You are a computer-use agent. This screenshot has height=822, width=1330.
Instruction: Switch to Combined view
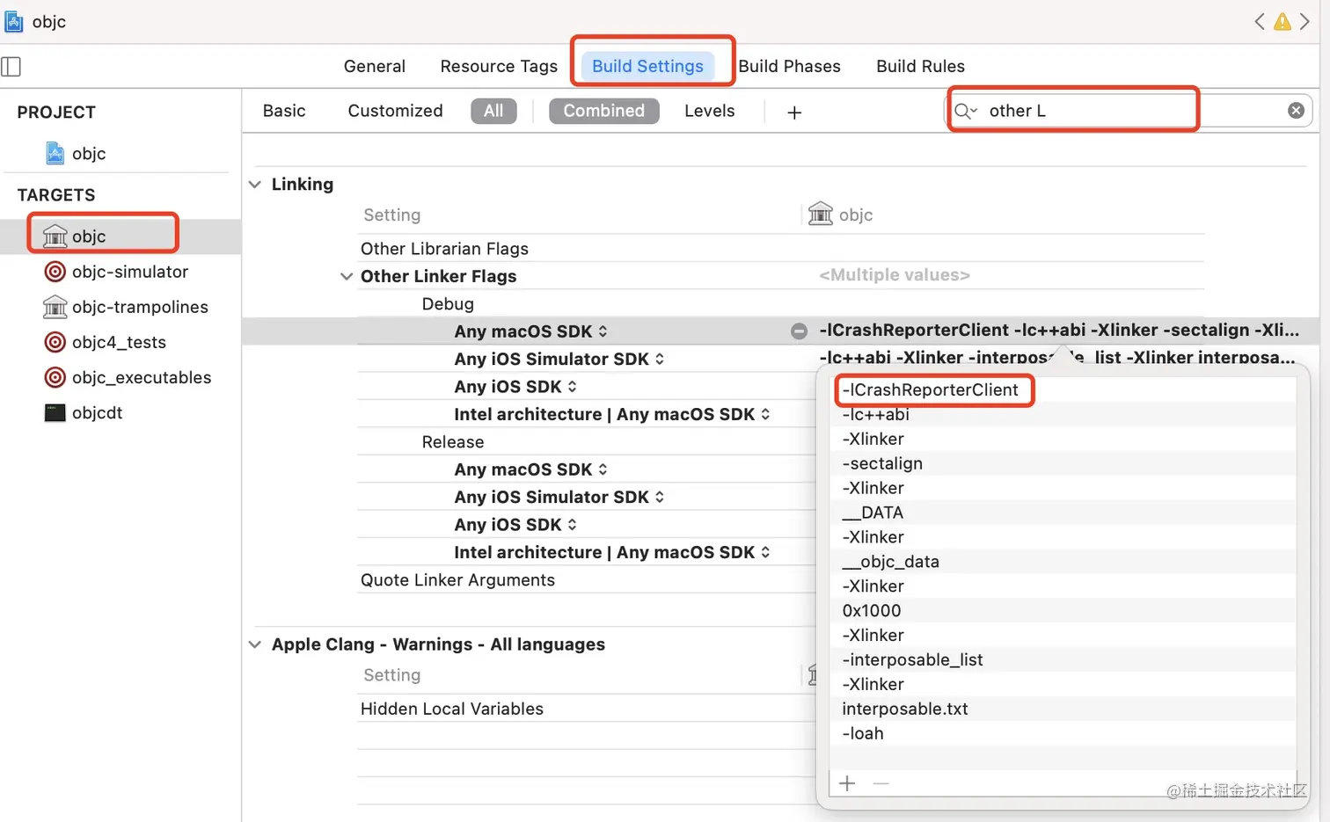(x=604, y=111)
